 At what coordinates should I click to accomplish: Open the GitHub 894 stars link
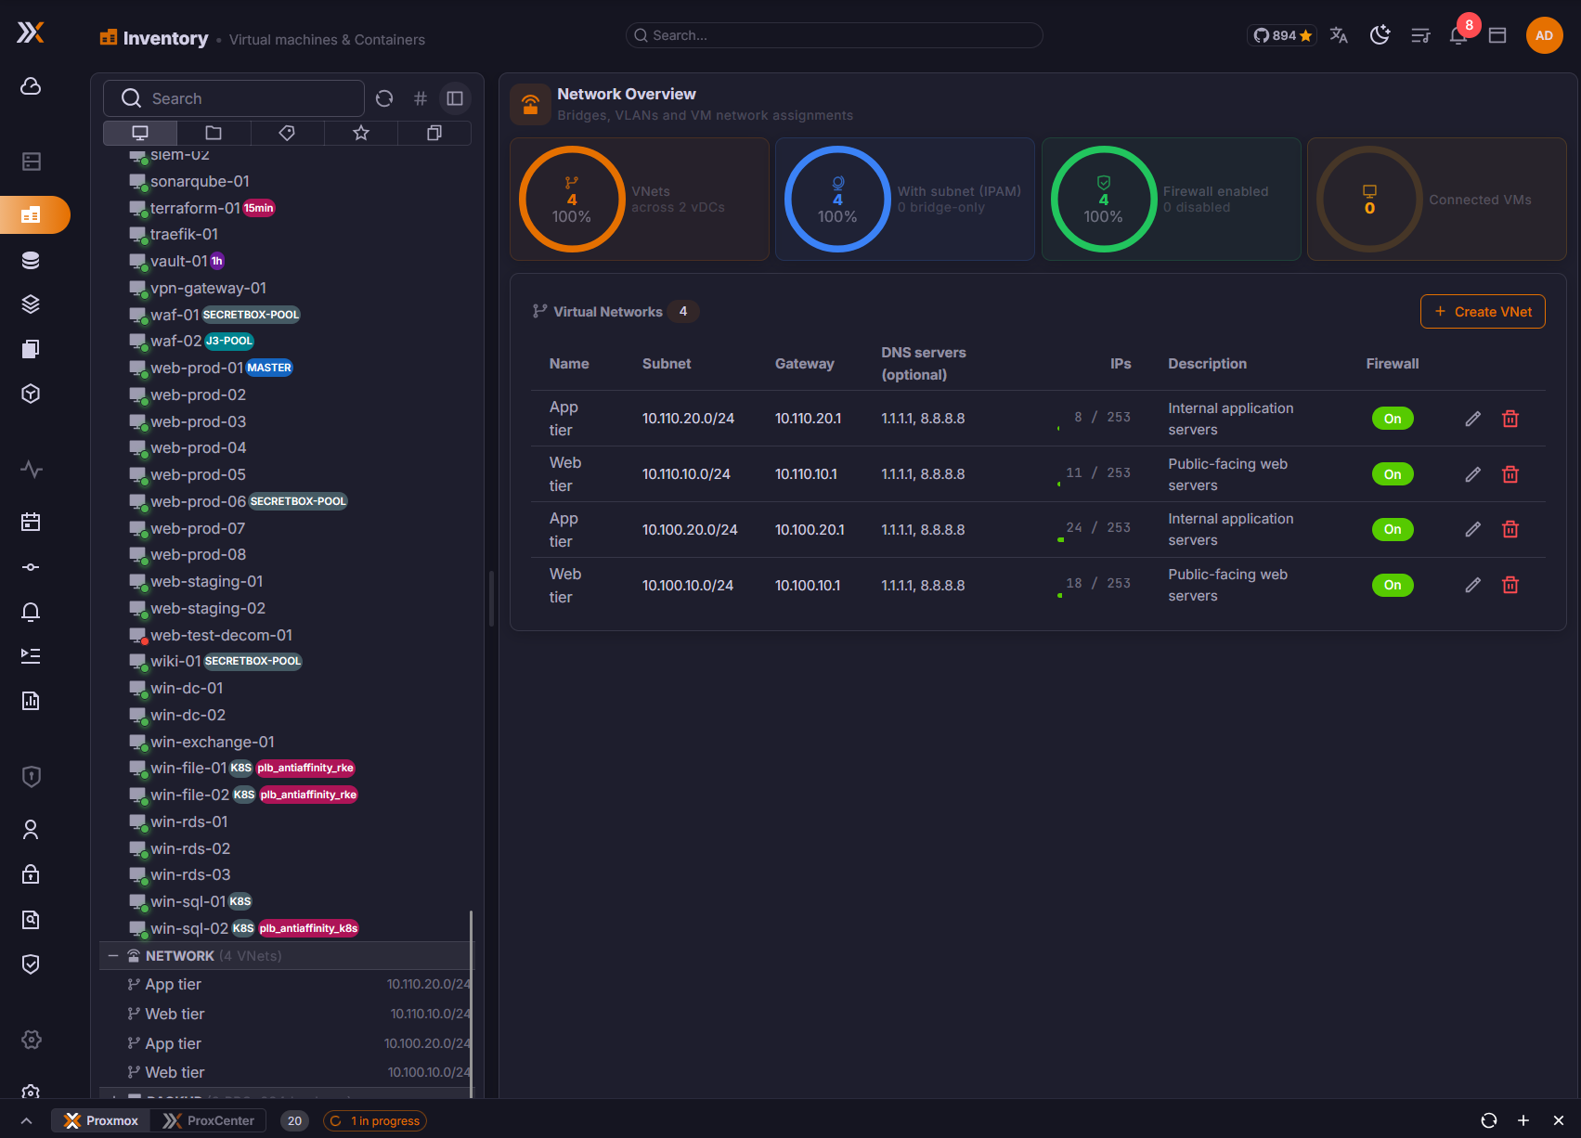pyautogui.click(x=1282, y=35)
